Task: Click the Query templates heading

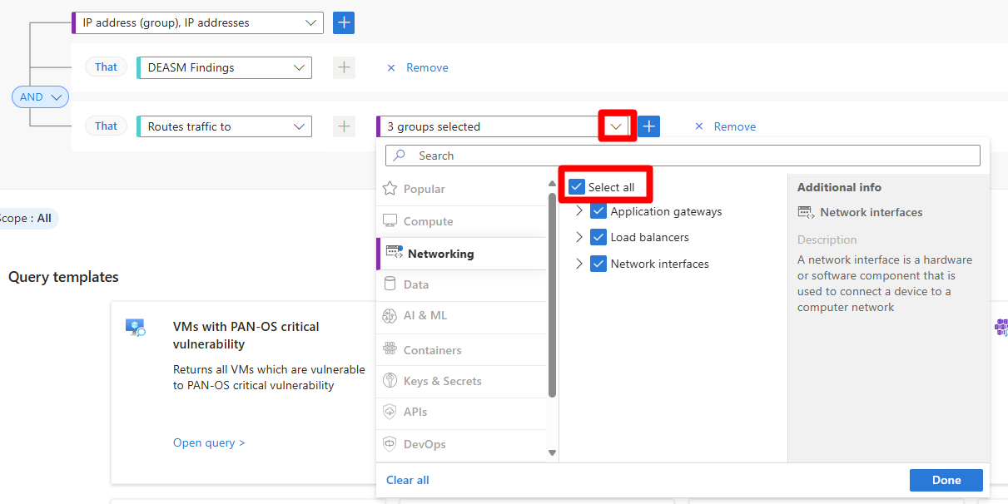Action: pos(63,277)
